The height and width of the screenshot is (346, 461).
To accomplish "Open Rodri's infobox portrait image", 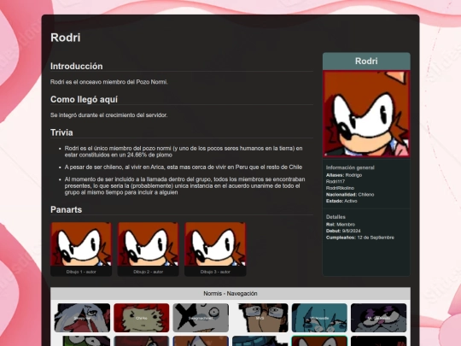I will (x=366, y=114).
